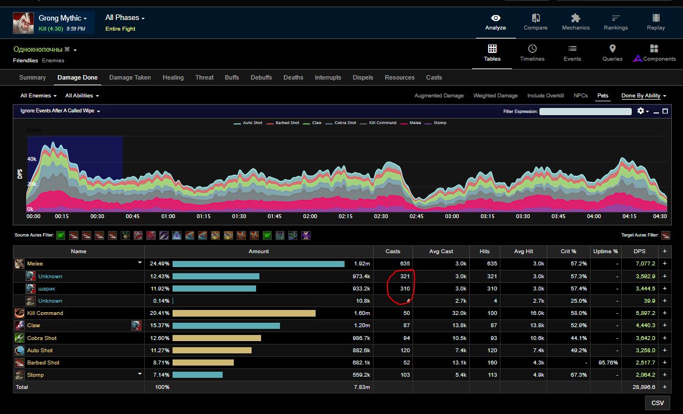The image size is (683, 414).
Task: Click the chart settings gear icon
Action: click(x=641, y=111)
